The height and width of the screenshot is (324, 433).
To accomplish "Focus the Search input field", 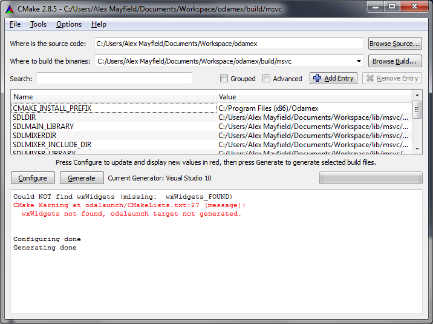I will (114, 78).
